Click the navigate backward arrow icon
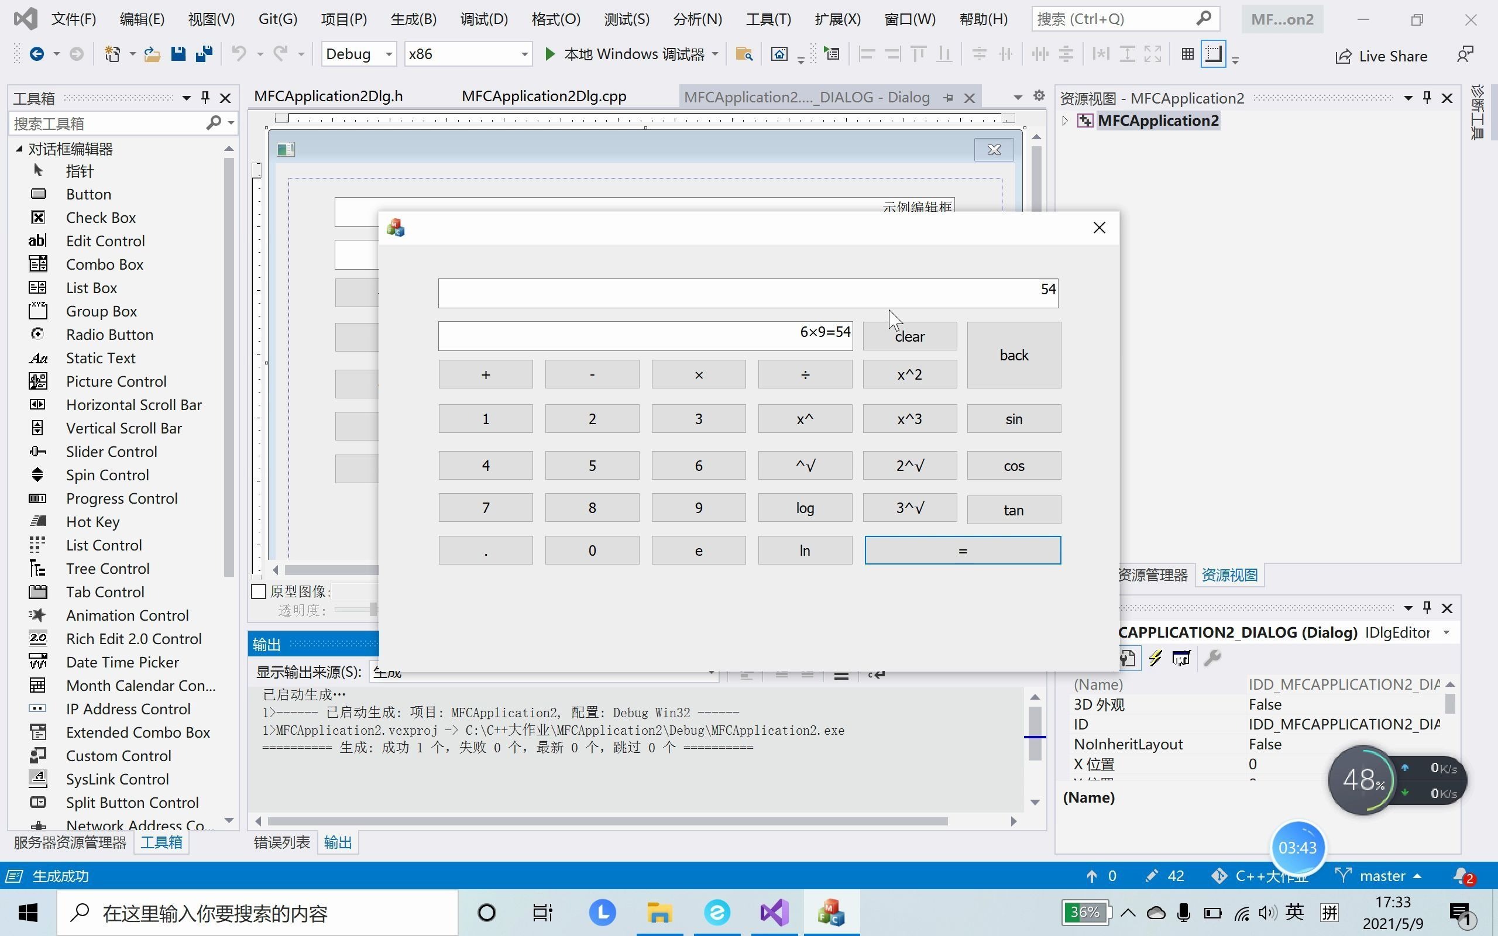Screen dimensions: 1498x936 [x=36, y=54]
